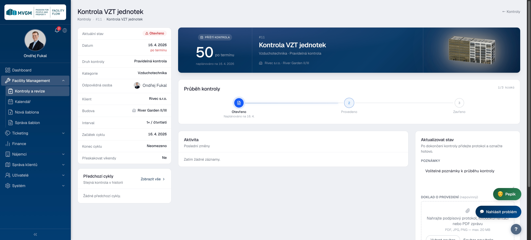The width and height of the screenshot is (531, 240).
Task: Click Ondřej Fukal responsible person avatar
Action: (x=137, y=85)
